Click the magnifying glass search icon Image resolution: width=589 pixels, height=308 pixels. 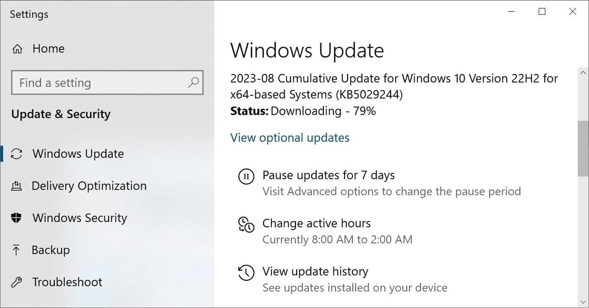click(x=193, y=83)
